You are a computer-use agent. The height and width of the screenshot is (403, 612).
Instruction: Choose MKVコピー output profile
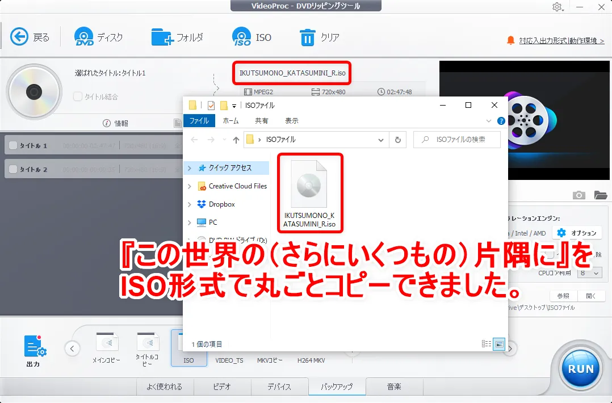click(269, 360)
